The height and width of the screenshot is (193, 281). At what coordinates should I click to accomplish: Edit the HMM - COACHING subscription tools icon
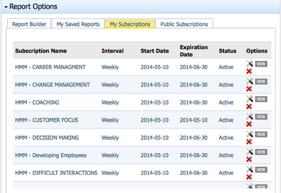point(250,99)
